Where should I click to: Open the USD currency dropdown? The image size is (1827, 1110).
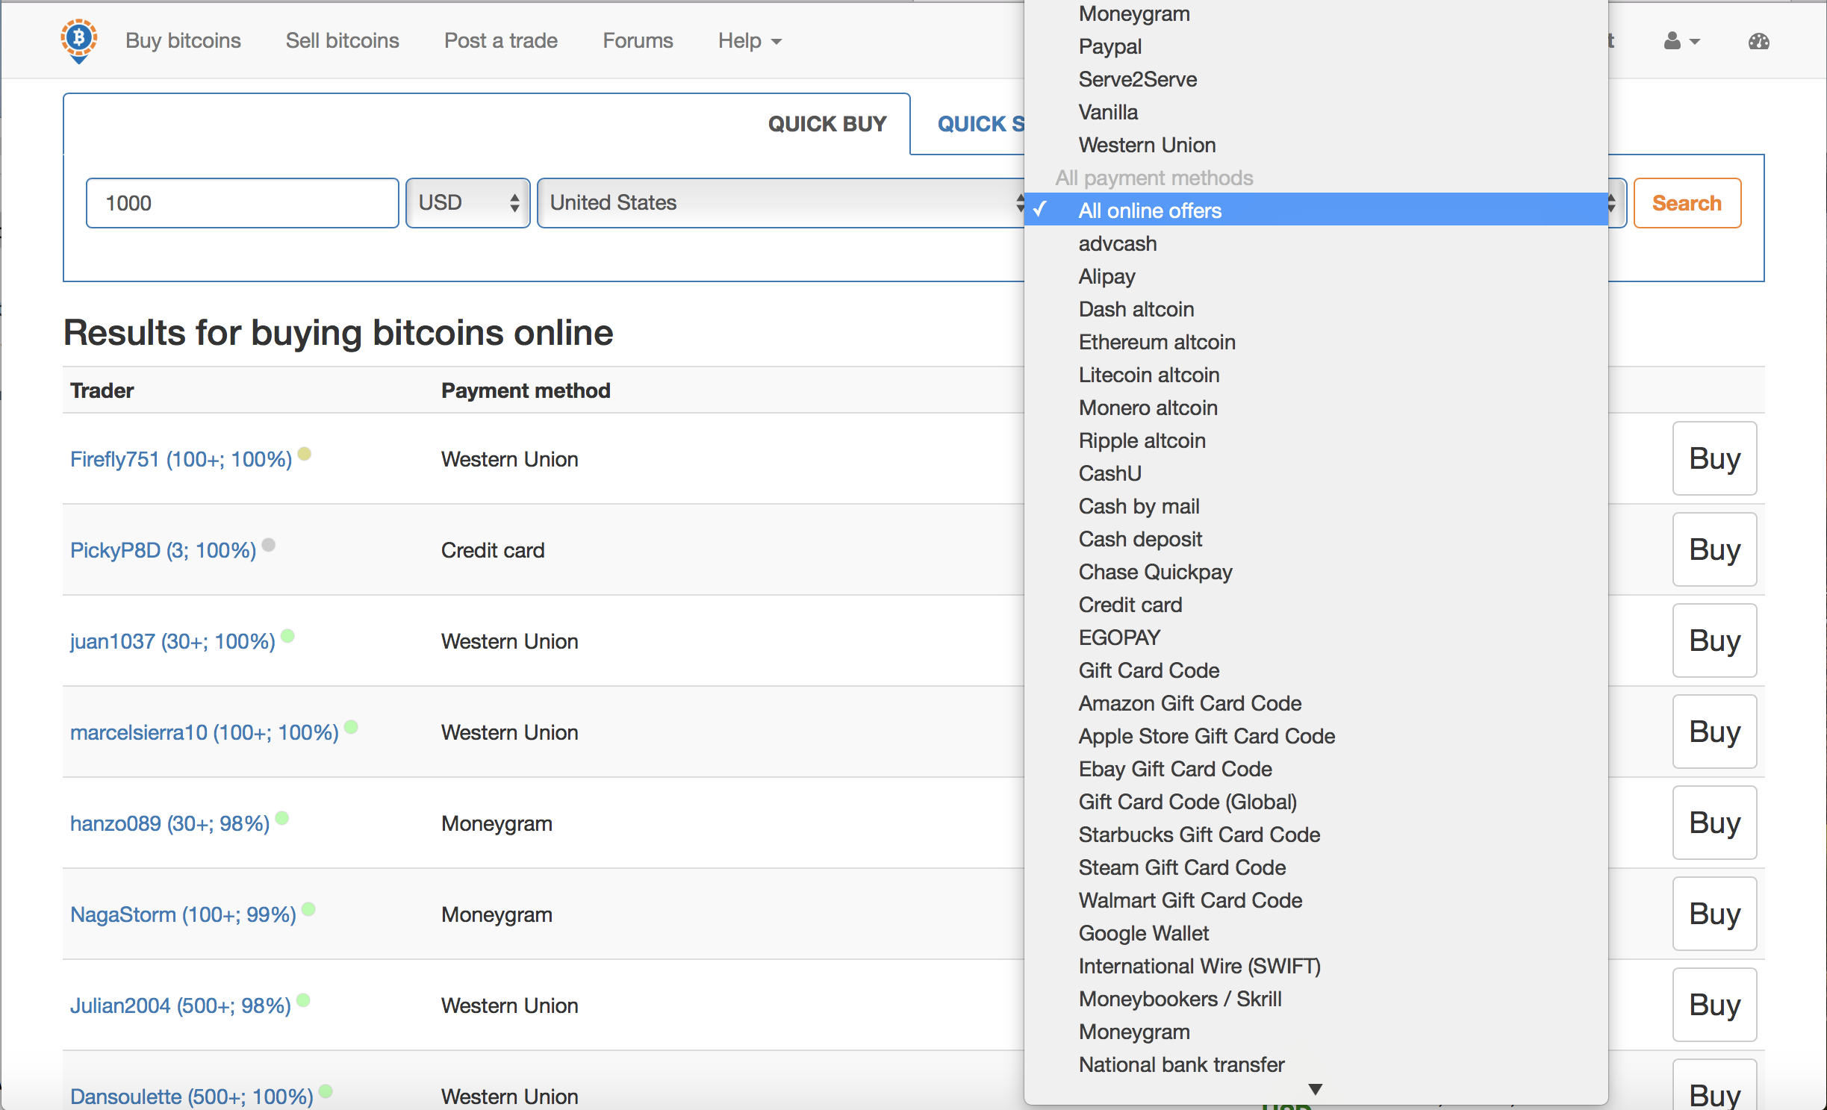467,203
